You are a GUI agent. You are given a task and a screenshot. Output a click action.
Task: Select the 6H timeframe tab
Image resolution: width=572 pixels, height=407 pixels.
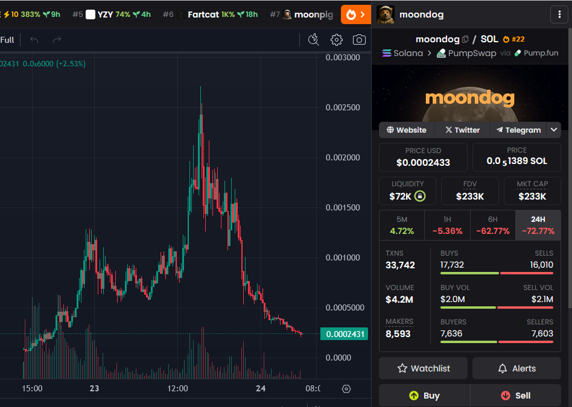[x=492, y=226]
